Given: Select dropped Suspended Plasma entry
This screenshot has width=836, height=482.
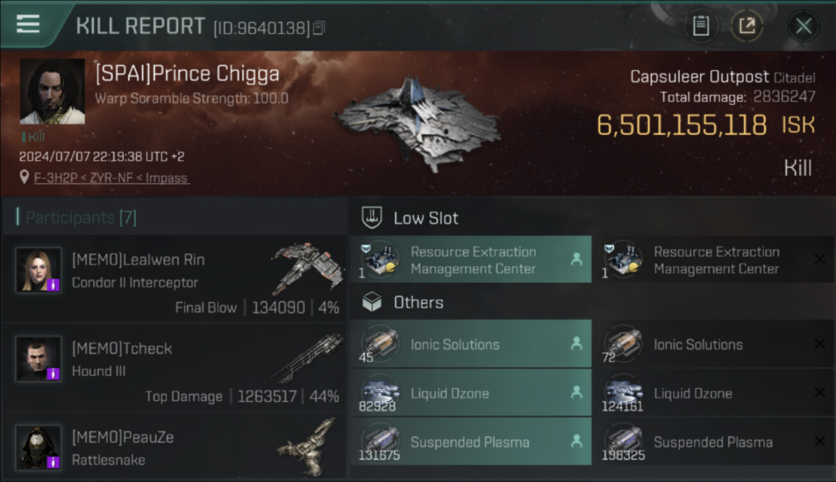Looking at the screenshot, I should 471,442.
